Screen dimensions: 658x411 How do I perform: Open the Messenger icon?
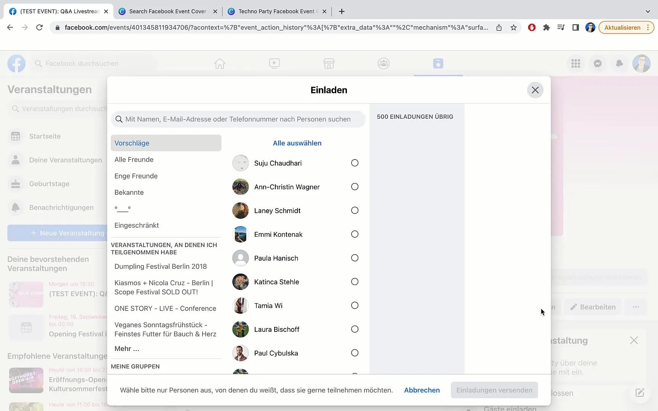tap(598, 64)
